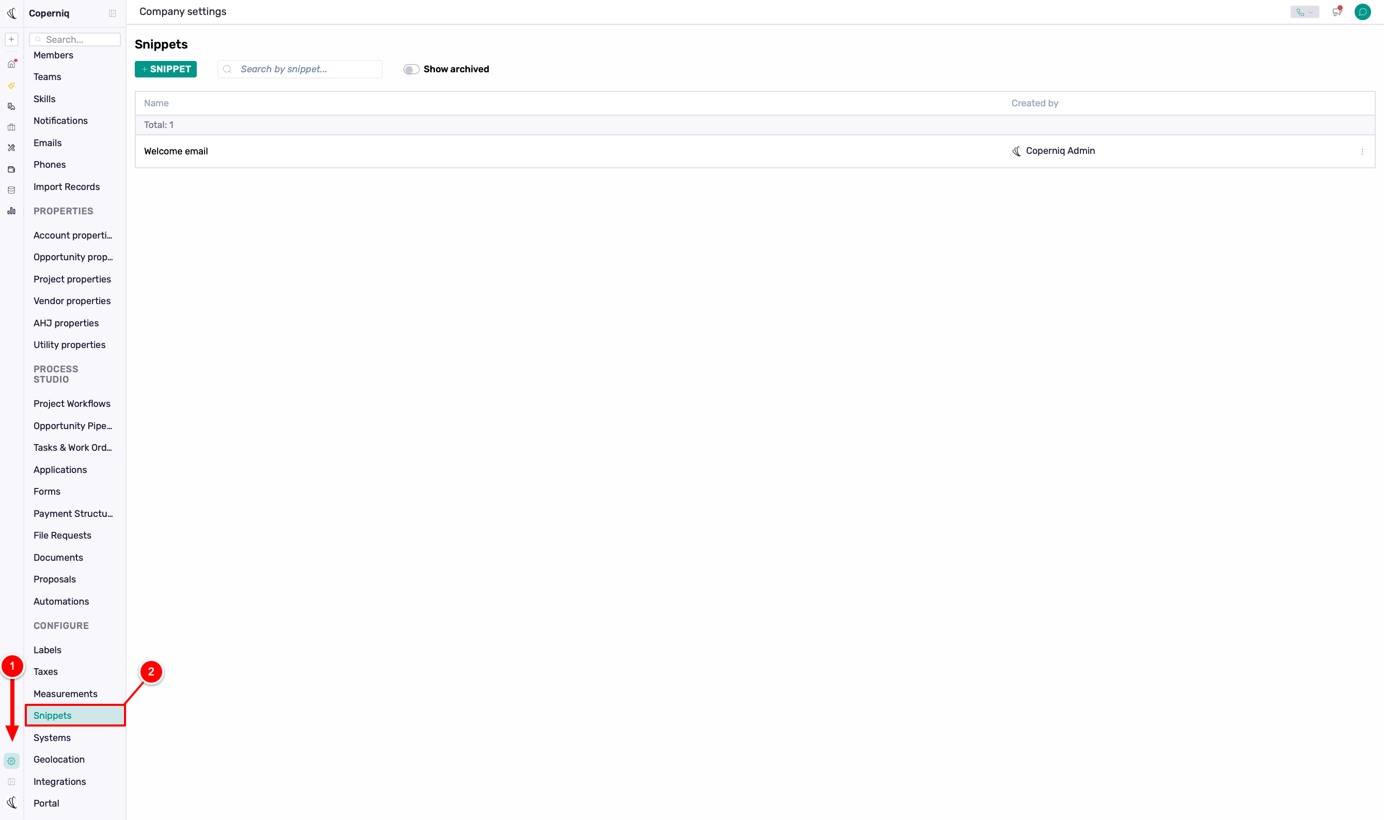
Task: Open the Portal settings page
Action: tap(46, 803)
